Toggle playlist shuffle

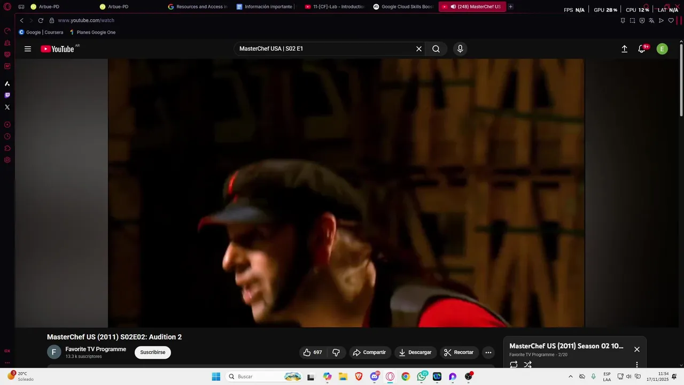(x=528, y=365)
